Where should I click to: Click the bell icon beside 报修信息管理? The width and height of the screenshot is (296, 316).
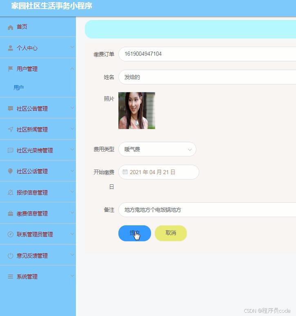click(11, 192)
